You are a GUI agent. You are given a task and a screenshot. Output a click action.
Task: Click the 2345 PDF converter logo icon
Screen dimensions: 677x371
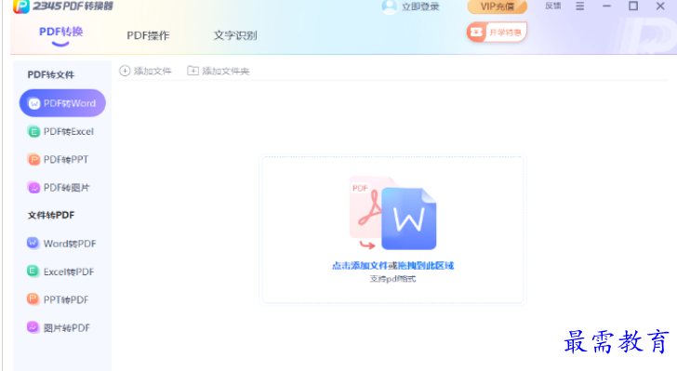tap(21, 7)
